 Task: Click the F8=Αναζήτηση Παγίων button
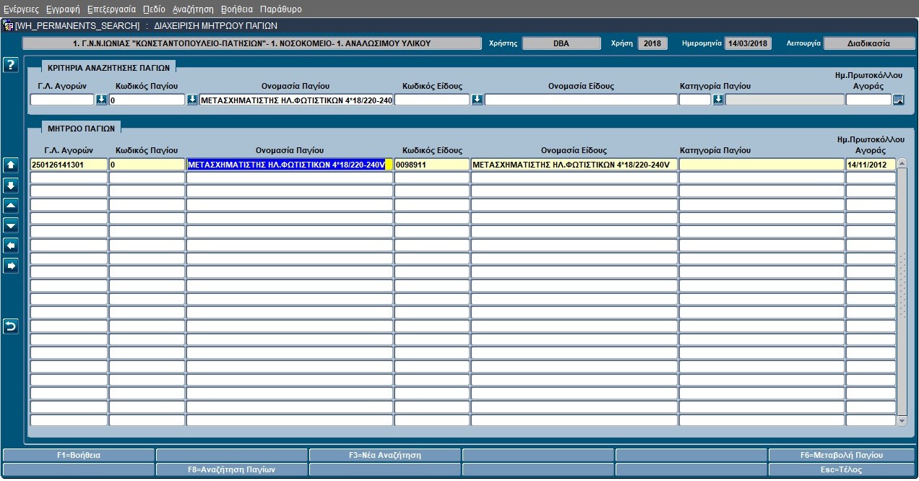tap(232, 469)
